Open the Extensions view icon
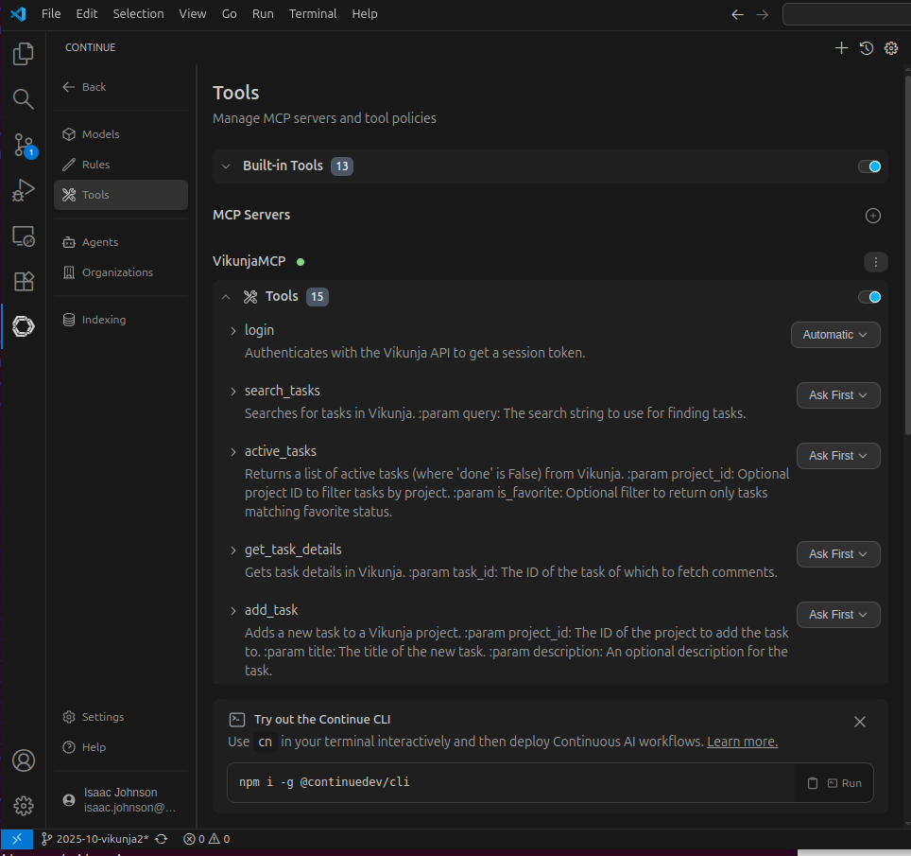The image size is (911, 856). (24, 281)
